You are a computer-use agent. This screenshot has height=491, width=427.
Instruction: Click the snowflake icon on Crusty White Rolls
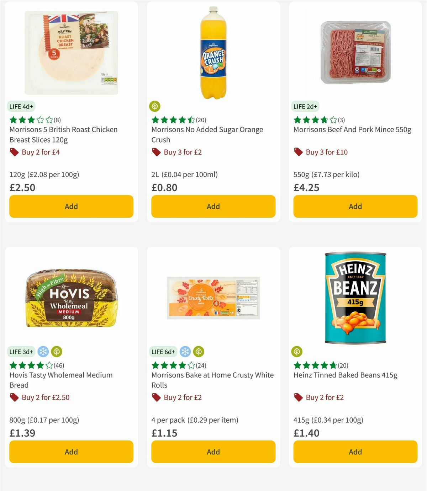click(x=185, y=351)
